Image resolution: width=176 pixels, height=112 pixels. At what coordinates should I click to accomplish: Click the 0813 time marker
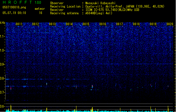pyautogui.click(x=52, y=24)
